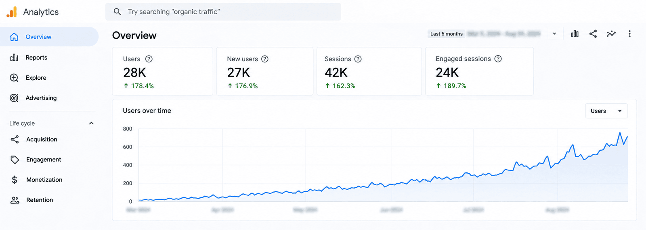Click the Explore magnifier icon
Viewport: 646px width, 230px height.
(x=14, y=78)
